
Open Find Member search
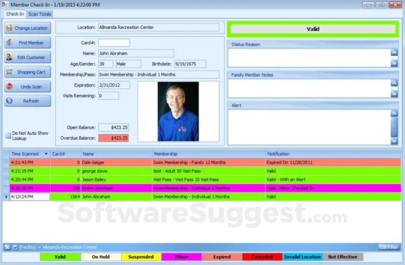[x=28, y=43]
